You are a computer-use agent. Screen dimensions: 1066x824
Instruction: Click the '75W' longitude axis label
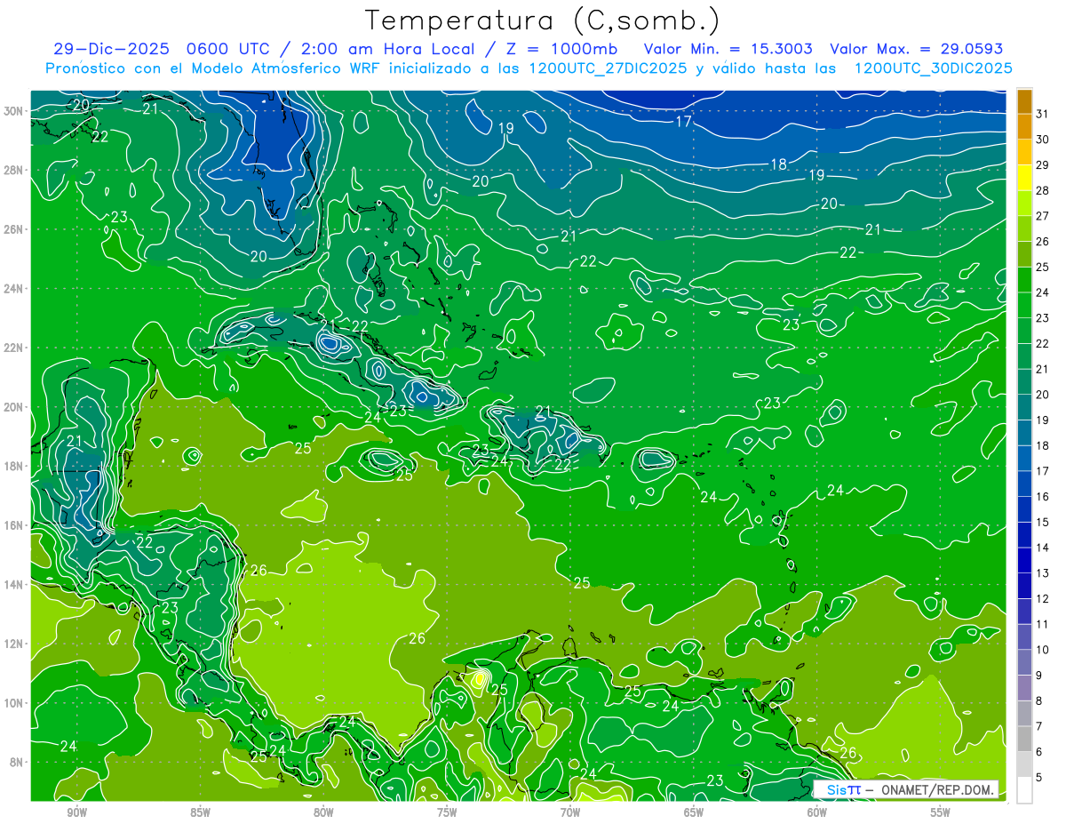447,812
